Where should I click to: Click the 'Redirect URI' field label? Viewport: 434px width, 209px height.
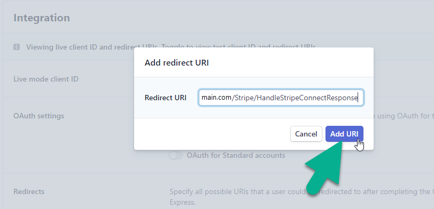coord(166,98)
